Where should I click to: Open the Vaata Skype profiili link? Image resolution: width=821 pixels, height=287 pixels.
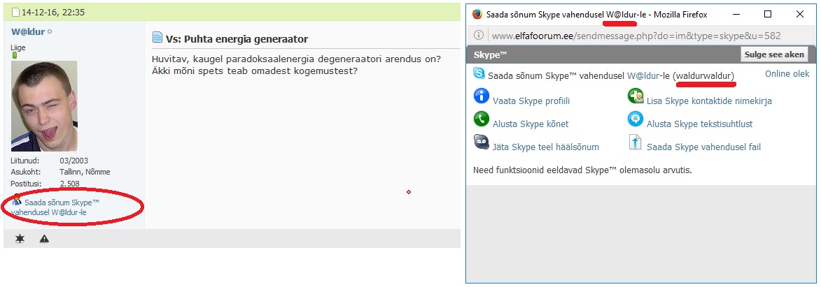click(x=531, y=101)
